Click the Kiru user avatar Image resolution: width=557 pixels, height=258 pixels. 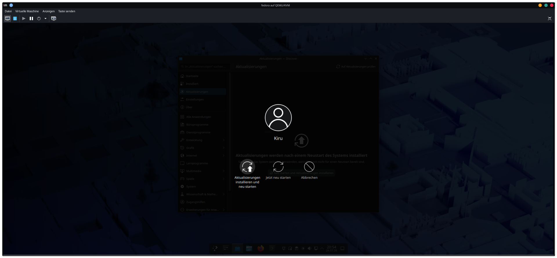coord(278,118)
